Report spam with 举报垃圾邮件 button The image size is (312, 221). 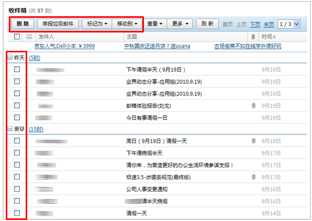point(58,24)
